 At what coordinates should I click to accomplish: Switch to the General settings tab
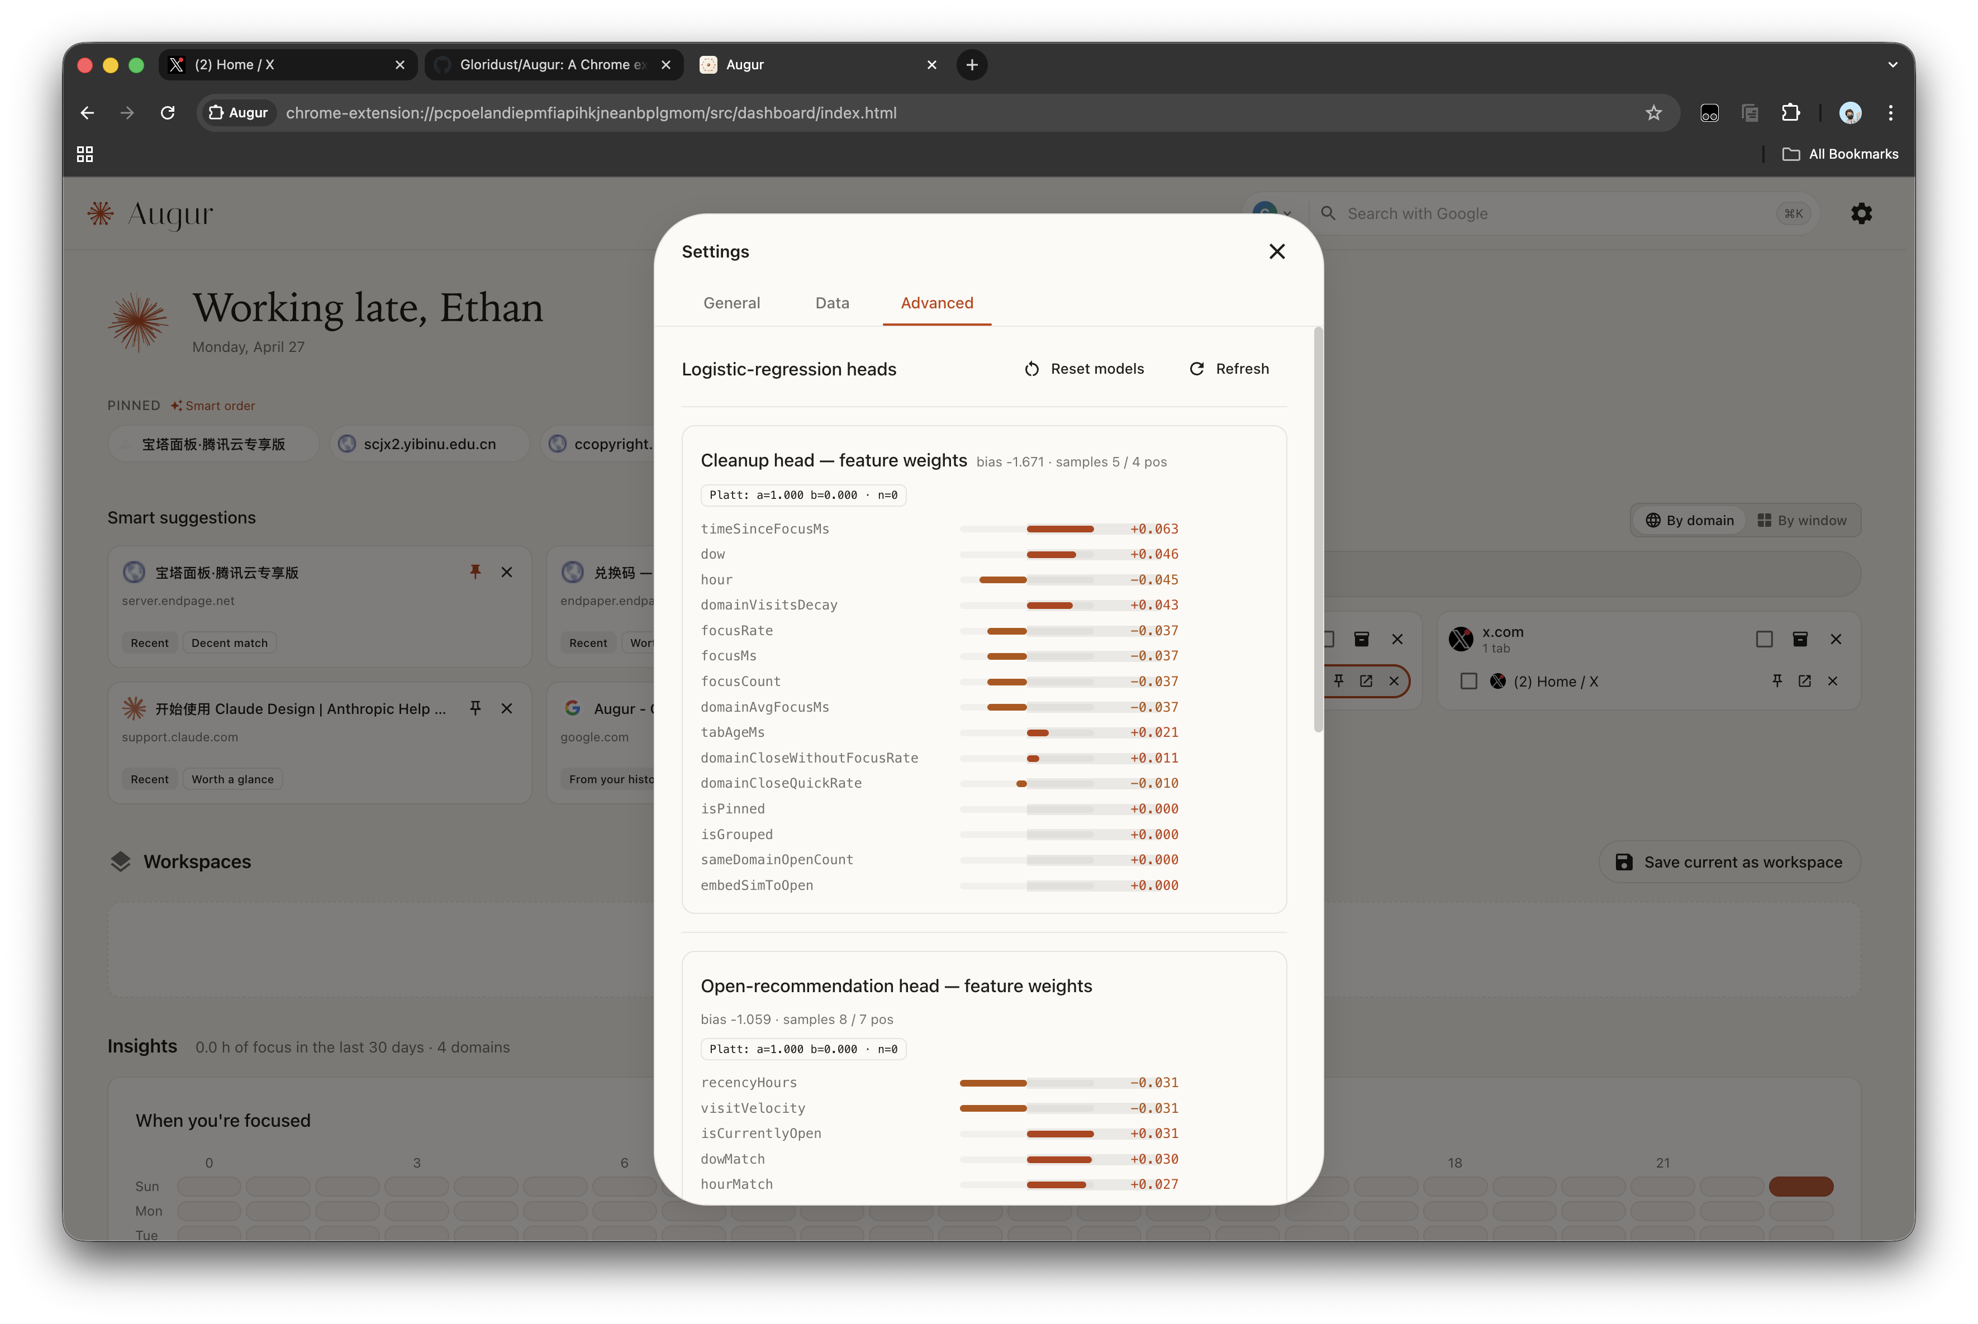(x=731, y=303)
